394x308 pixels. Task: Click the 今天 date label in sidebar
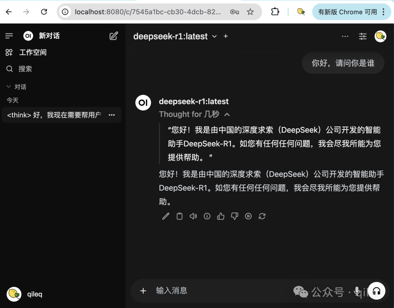(x=12, y=100)
